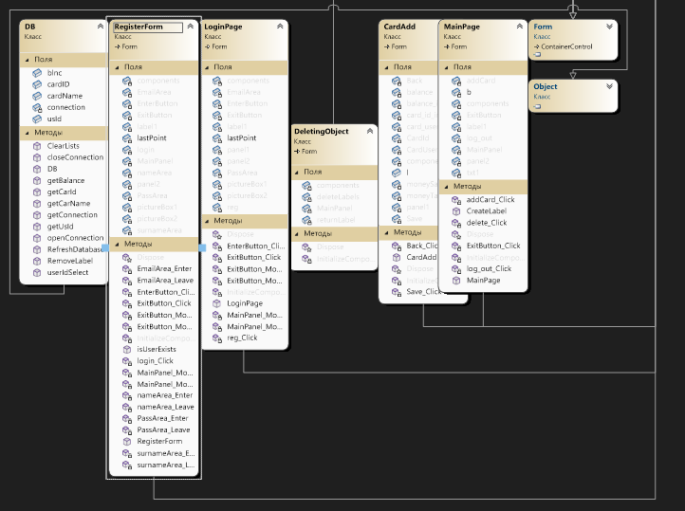Collapse Поля section in DeletingObject class
The width and height of the screenshot is (685, 511).
[297, 173]
